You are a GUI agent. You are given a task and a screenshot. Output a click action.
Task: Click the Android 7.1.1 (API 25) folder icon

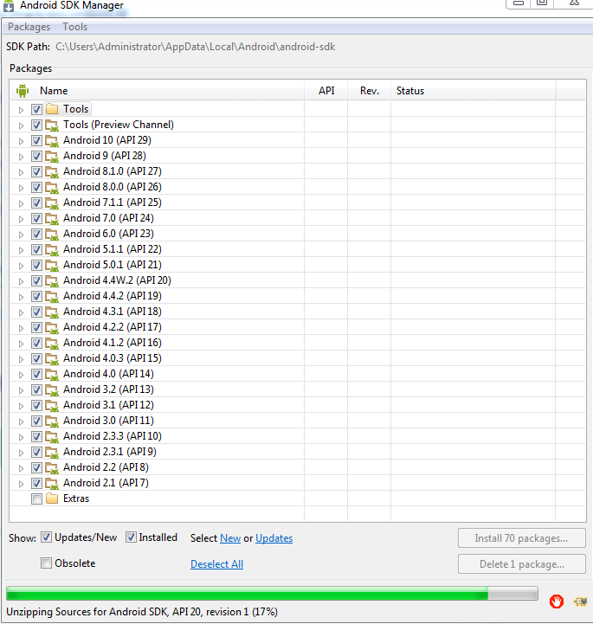[x=52, y=203]
